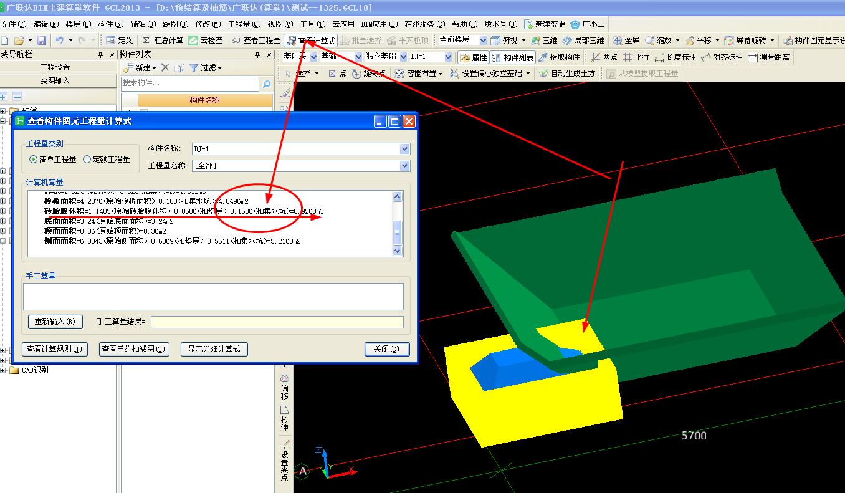Screen dimensions: 845x493
Task: Open the 文件(F) menu
Action: click(14, 24)
